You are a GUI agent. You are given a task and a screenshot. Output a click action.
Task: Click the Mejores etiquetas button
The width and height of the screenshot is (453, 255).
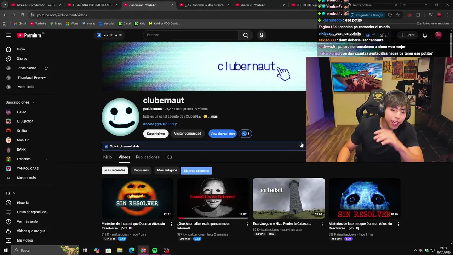tap(196, 171)
